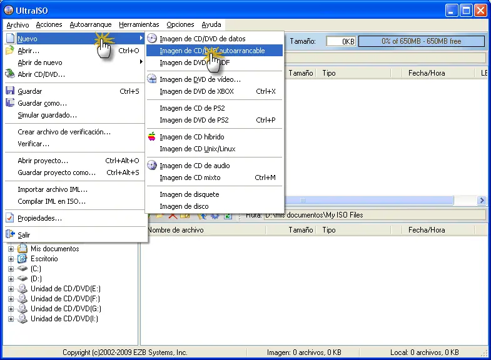Select Imagen de DVD de PS2
Screen dimensions: 491x360
click(215, 120)
